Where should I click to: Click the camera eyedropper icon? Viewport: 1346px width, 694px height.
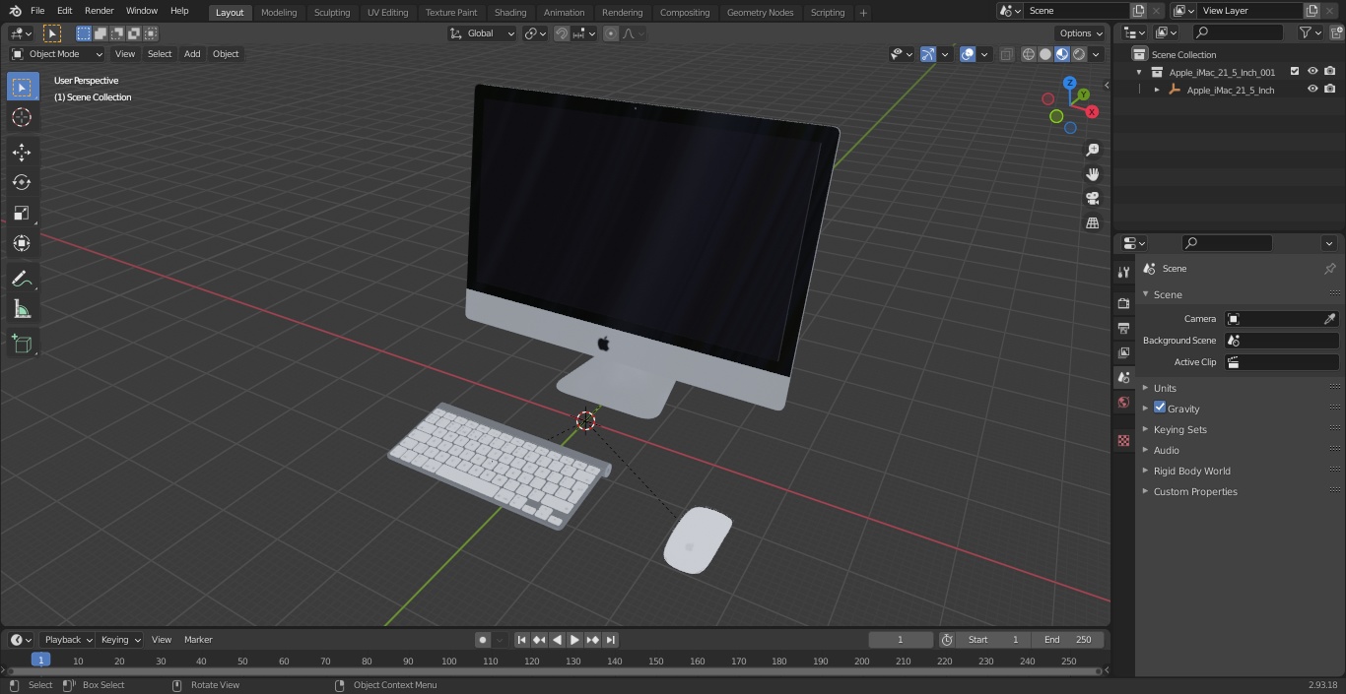1329,319
